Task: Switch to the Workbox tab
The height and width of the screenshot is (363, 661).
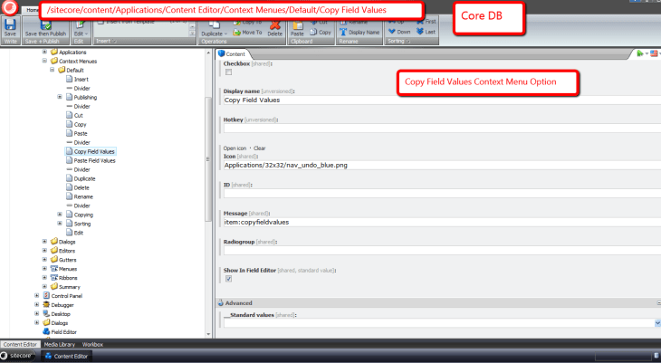Action: 92,345
